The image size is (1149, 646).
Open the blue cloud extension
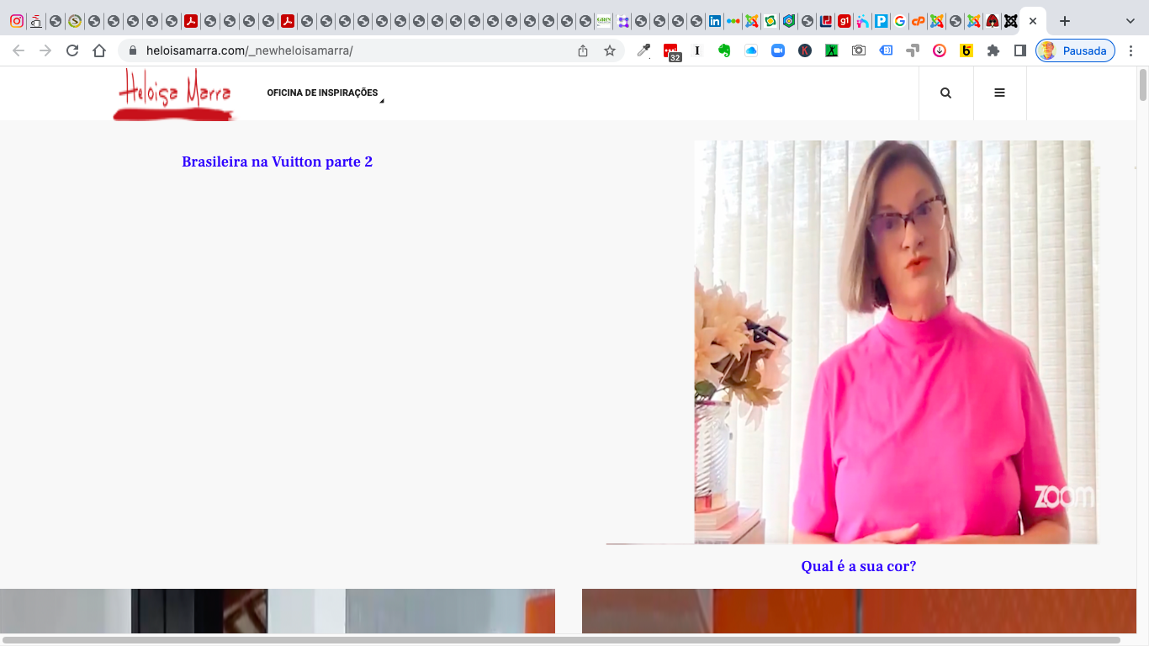tap(751, 50)
